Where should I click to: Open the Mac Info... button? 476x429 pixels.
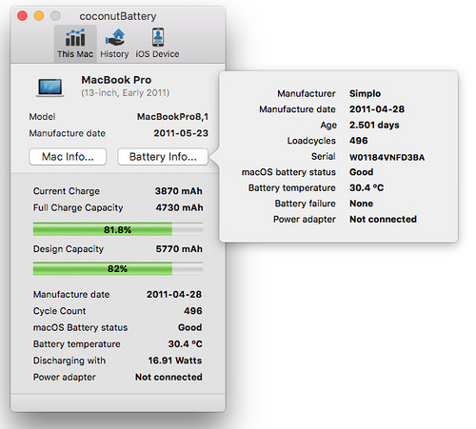pos(68,157)
